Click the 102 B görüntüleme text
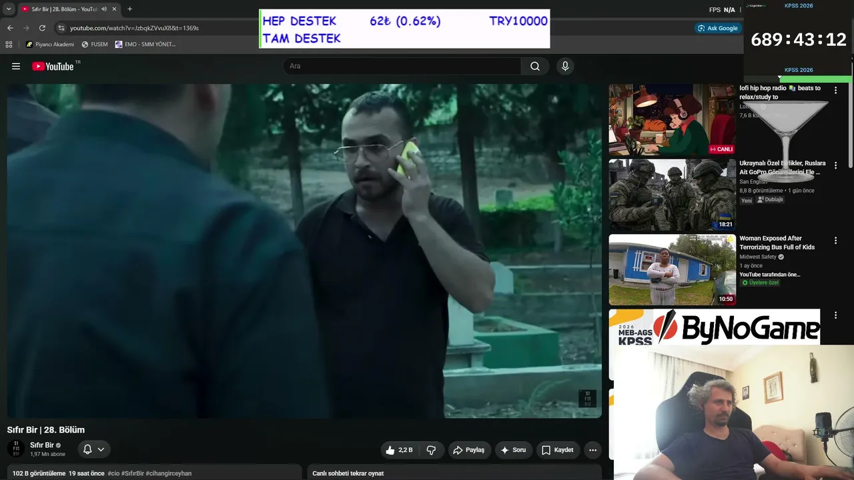This screenshot has height=480, width=854. (39, 473)
